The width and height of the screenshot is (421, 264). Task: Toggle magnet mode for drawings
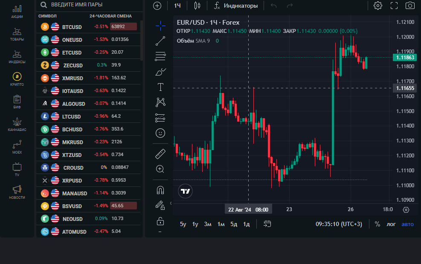pyautogui.click(x=160, y=190)
